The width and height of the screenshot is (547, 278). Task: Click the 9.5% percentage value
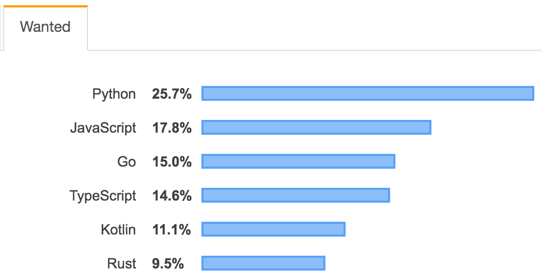tap(168, 263)
